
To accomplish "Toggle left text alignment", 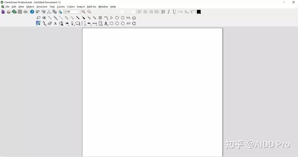I will [140, 12].
